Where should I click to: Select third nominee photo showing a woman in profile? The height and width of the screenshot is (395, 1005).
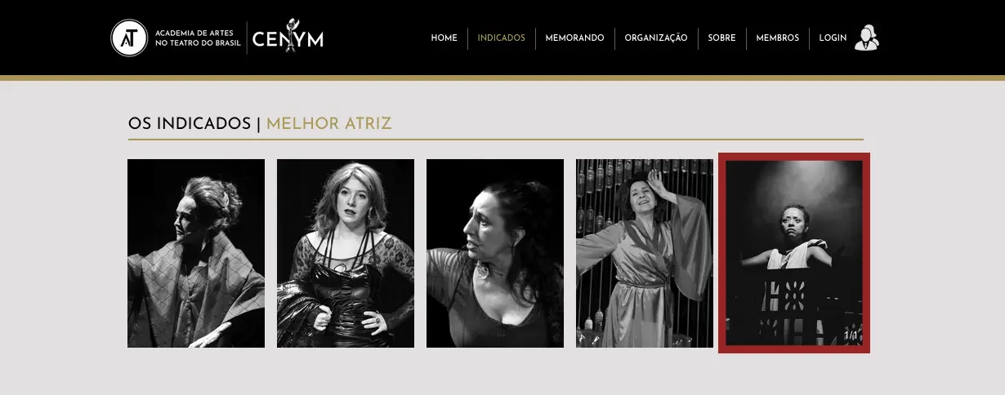pyautogui.click(x=495, y=253)
